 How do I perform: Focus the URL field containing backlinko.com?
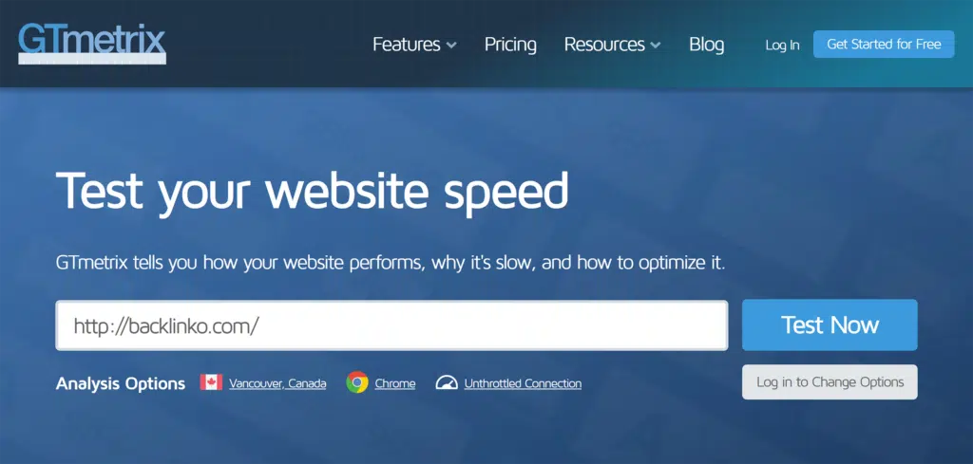[391, 325]
